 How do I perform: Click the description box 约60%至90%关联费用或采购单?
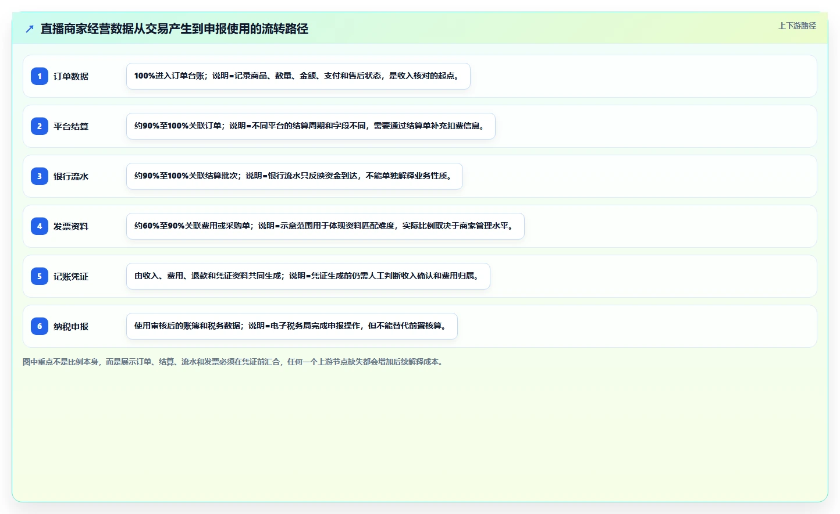click(x=325, y=226)
